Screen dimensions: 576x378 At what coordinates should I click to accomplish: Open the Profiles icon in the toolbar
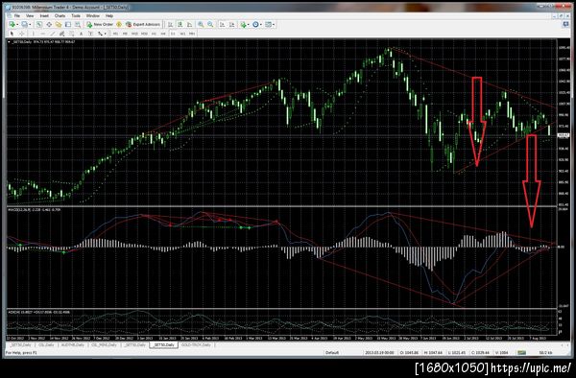click(24, 25)
